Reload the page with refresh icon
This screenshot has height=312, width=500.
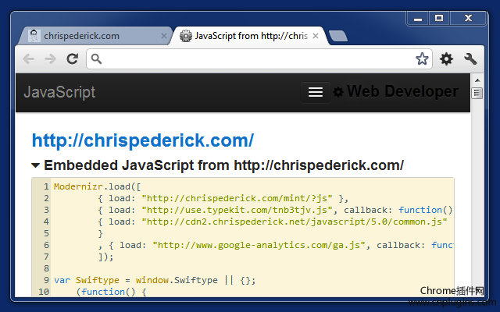73,59
